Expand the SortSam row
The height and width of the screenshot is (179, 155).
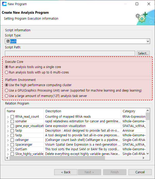pyautogui.click(x=8, y=150)
